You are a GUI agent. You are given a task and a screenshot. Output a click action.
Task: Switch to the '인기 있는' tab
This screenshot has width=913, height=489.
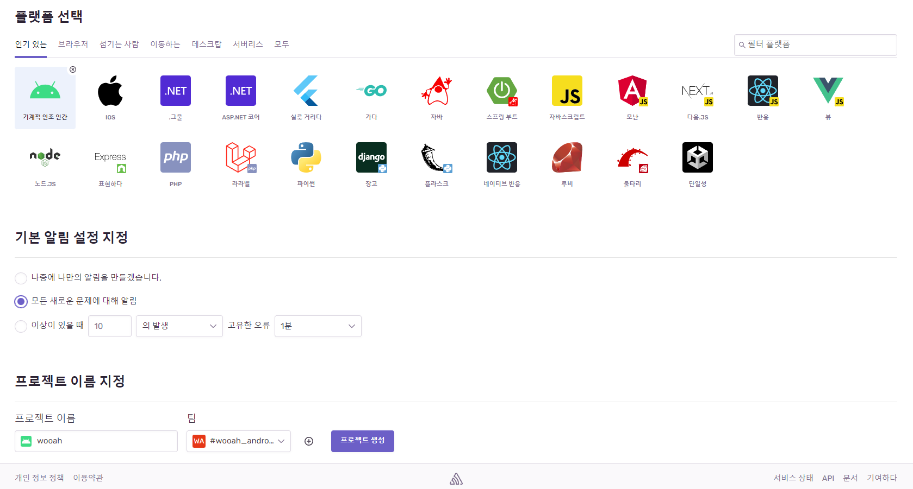point(30,44)
